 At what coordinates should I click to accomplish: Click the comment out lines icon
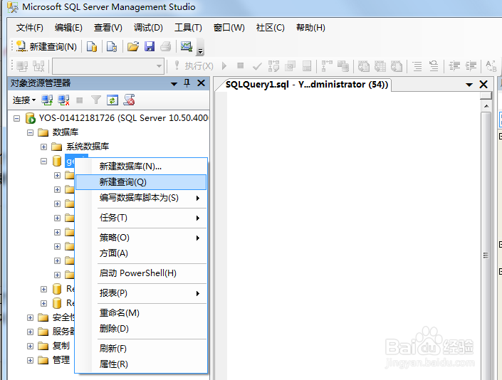point(417,66)
